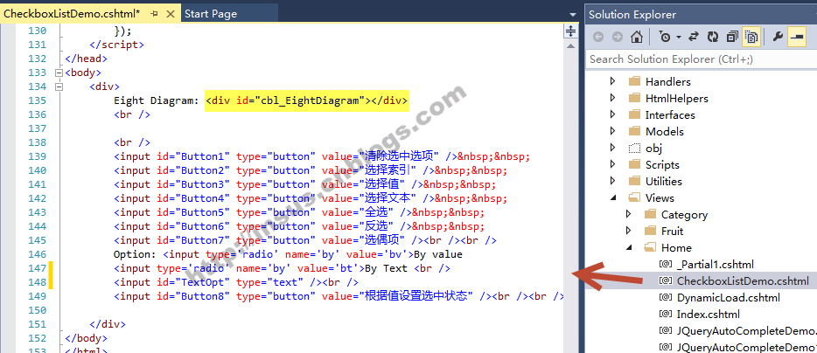Click Sync with Active Document arrows icon
Screen dimensions: 817x353
pyautogui.click(x=694, y=37)
